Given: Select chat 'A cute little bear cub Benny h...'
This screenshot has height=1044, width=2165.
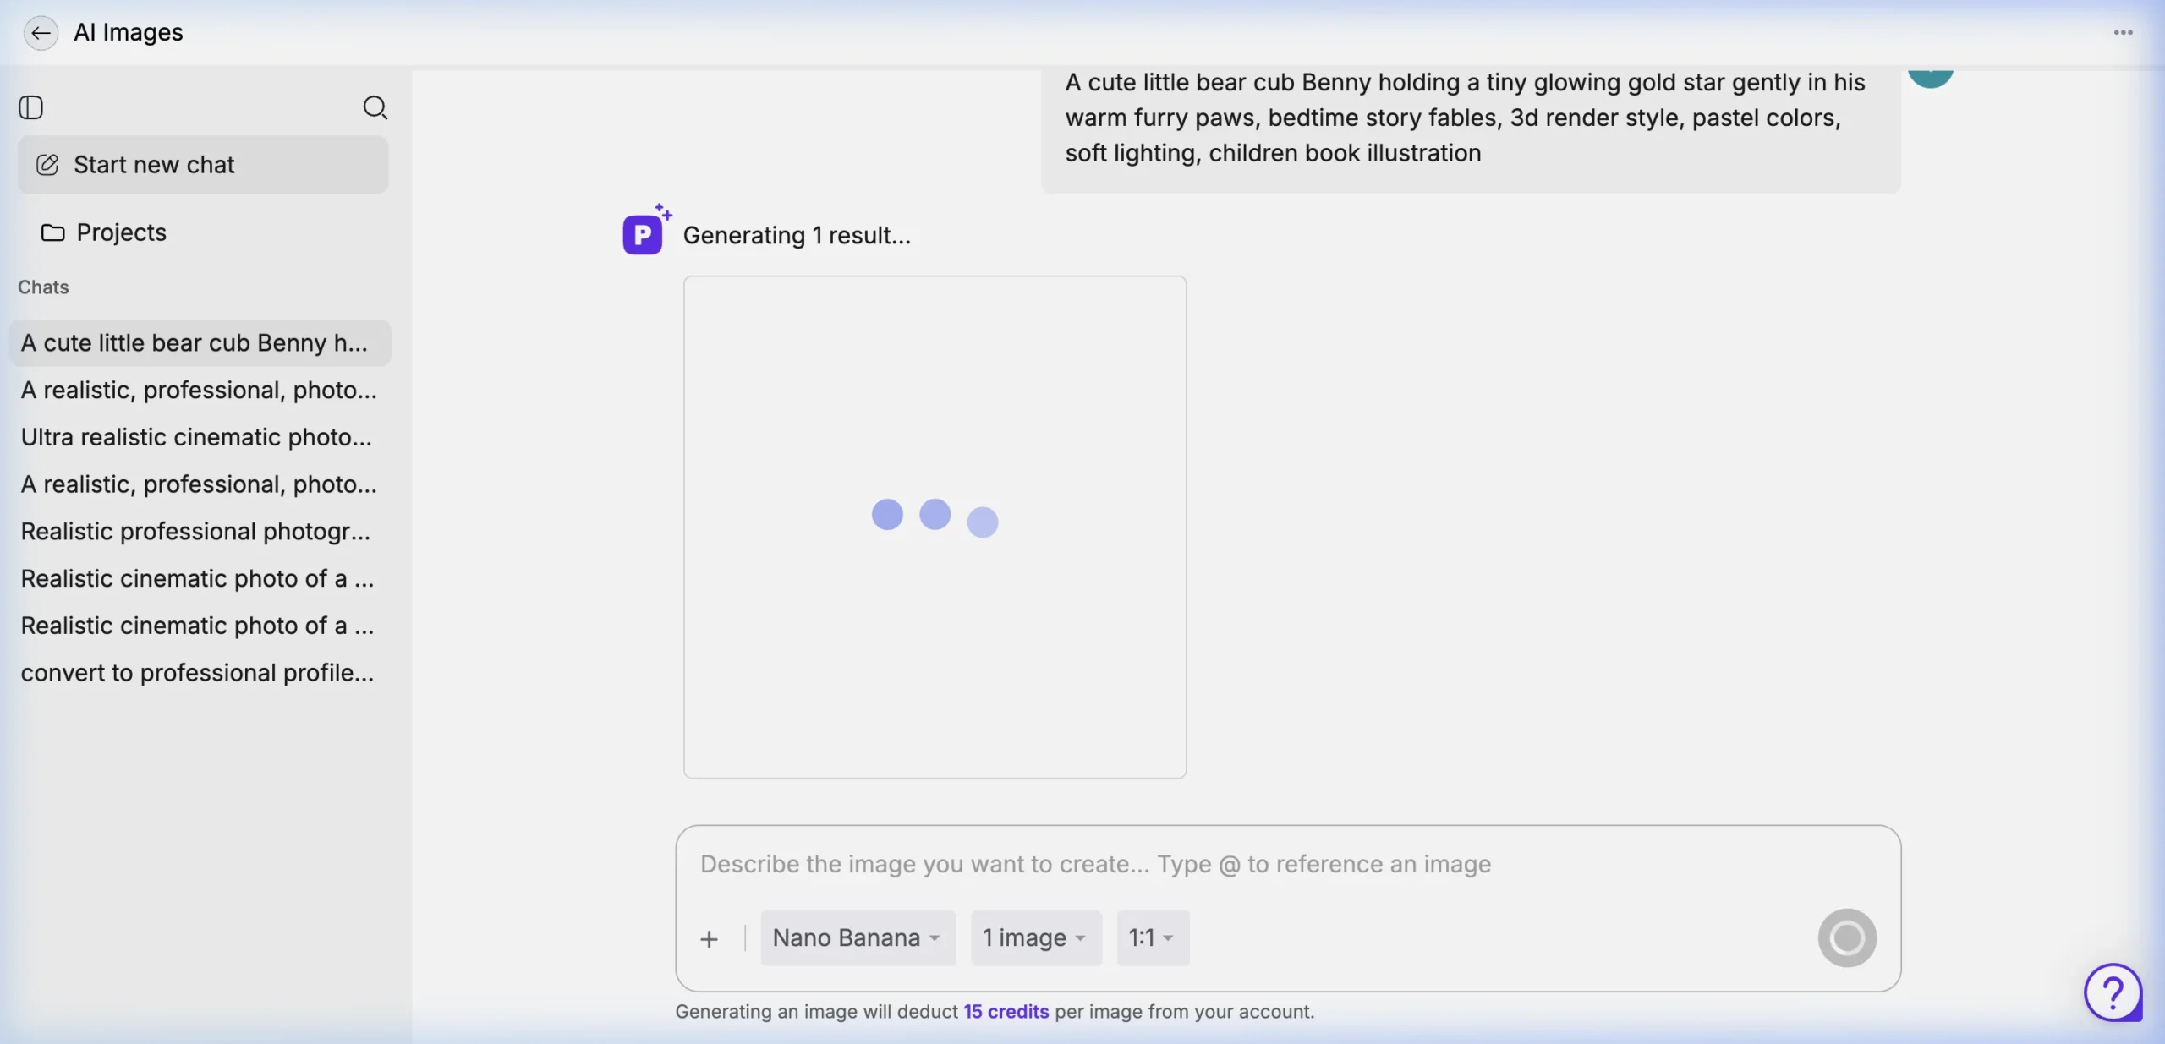Looking at the screenshot, I should coord(200,343).
